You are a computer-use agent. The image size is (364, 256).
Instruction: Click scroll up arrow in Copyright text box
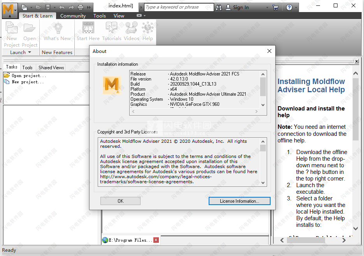(263, 142)
